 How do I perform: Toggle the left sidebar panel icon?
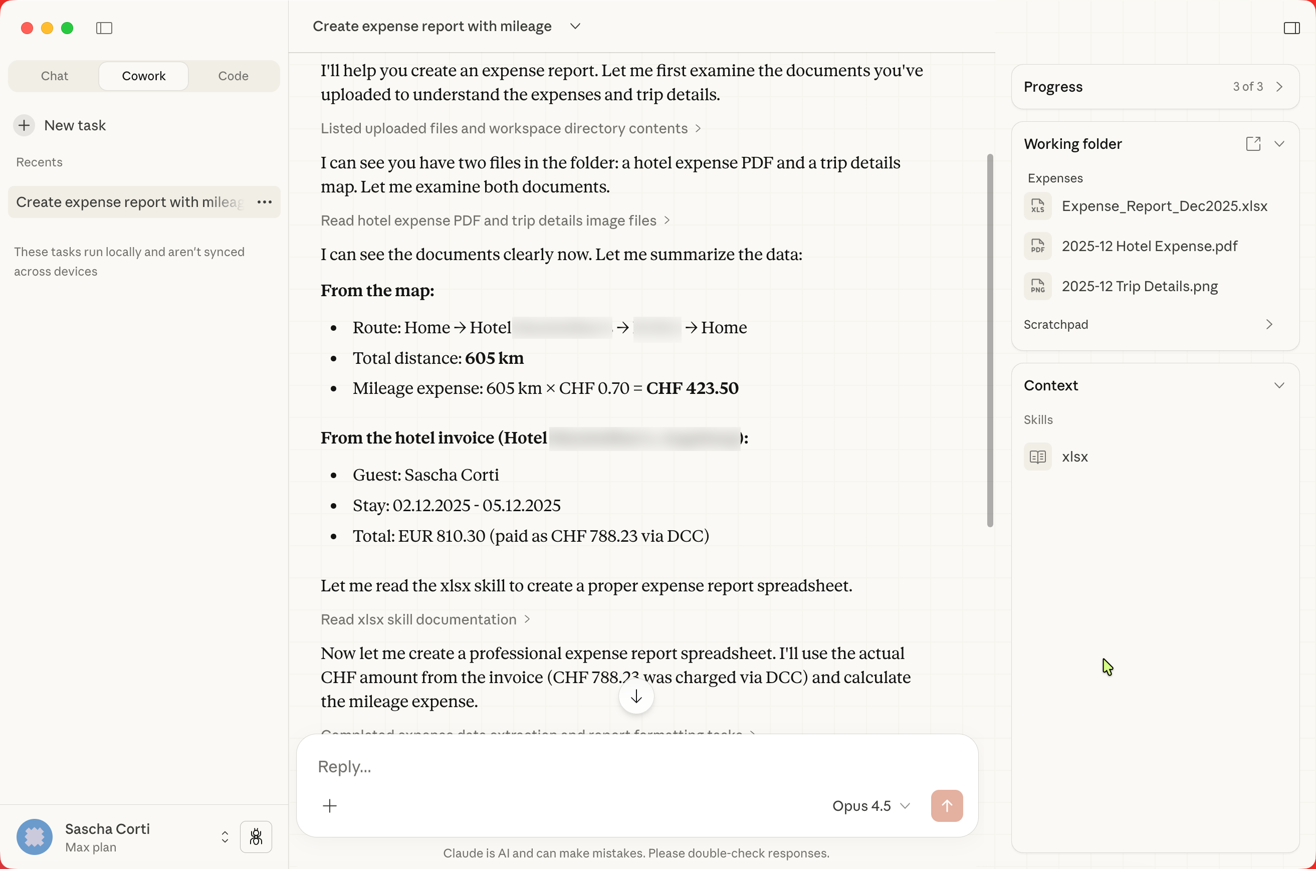tap(104, 28)
